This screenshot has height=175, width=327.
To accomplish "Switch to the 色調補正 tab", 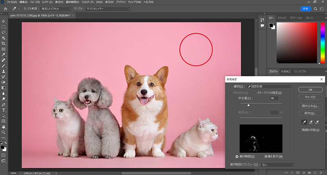I will coord(286,71).
